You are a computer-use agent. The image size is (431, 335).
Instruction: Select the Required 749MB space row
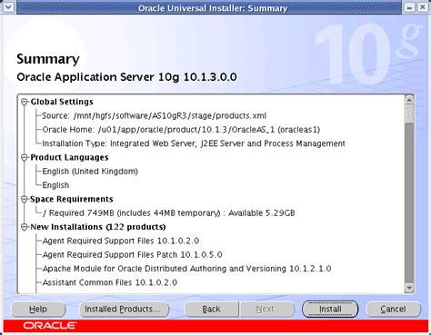tap(169, 213)
